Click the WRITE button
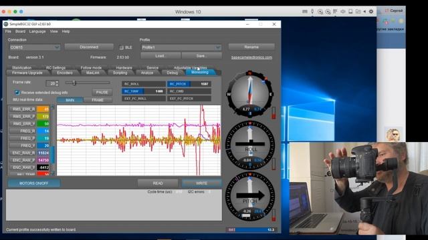Screen dimensions: 428x240 [x=202, y=183]
